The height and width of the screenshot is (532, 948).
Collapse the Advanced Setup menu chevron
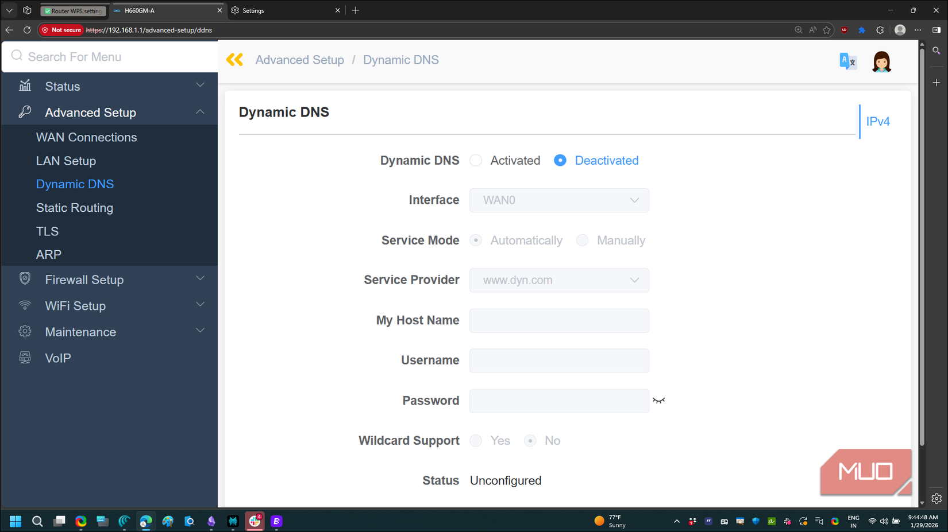click(x=200, y=112)
